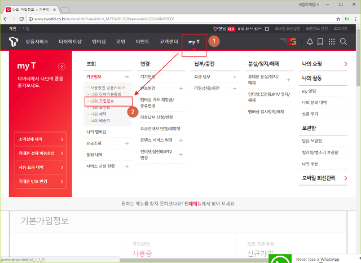Open the 로밍 menu
Image resolution: width=361 pixels, height=263 pixels.
pos(121,42)
